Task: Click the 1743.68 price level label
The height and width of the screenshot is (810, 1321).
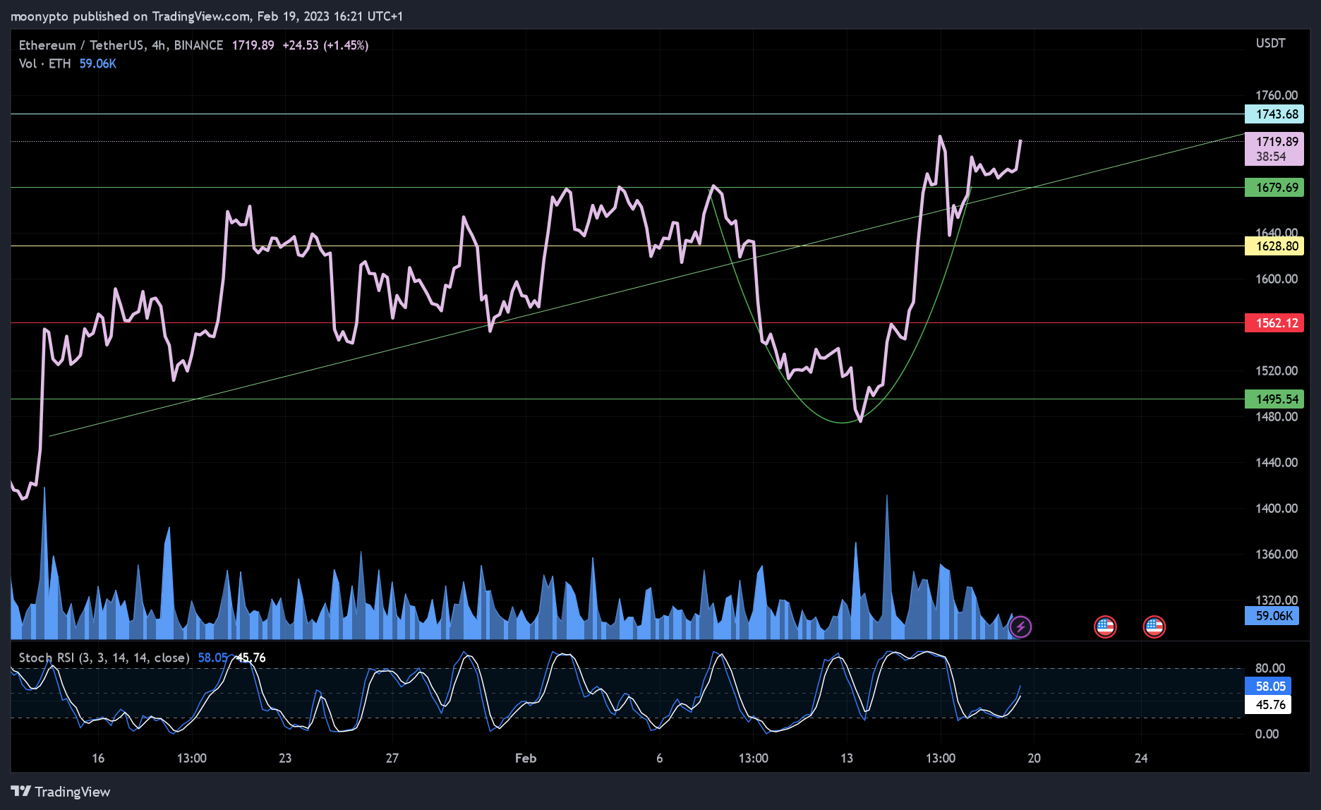Action: (1274, 114)
